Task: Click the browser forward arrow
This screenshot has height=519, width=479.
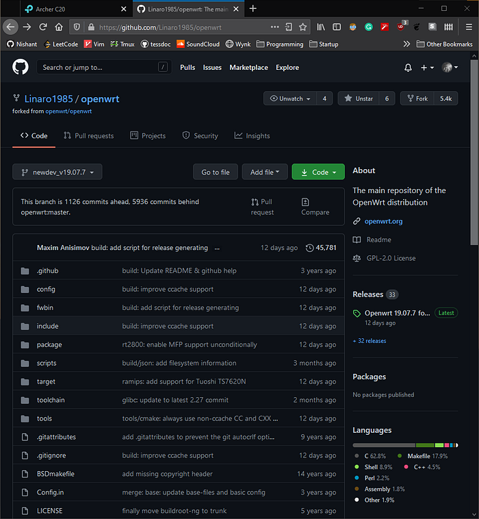Action: tap(27, 27)
